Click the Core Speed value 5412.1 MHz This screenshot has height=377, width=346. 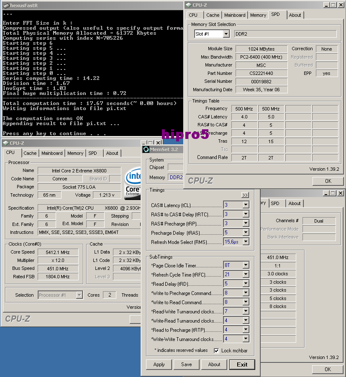pyautogui.click(x=58, y=252)
